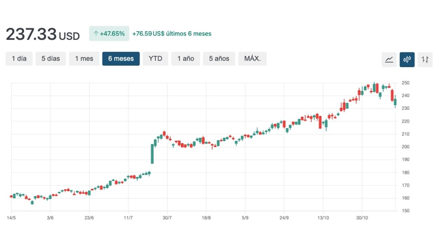Show the 1 mes price history
This screenshot has width=436, height=245.
(84, 58)
